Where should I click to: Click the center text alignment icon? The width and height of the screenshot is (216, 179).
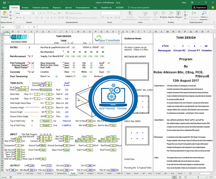tap(51, 18)
